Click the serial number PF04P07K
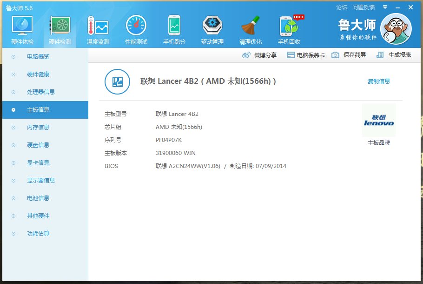This screenshot has height=284, width=423. click(x=169, y=140)
